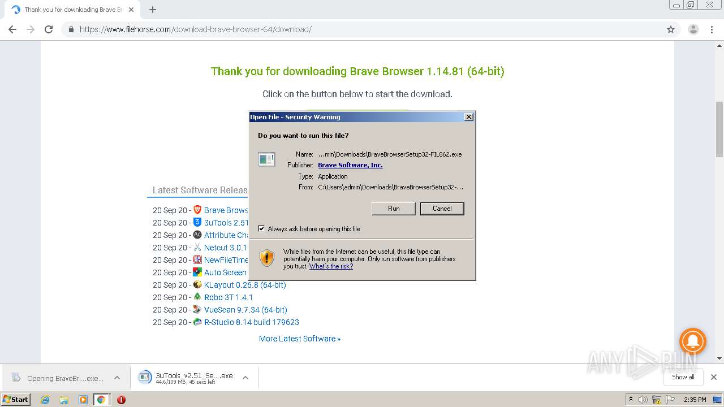
Task: Show hidden tray icons arrow
Action: click(631, 400)
